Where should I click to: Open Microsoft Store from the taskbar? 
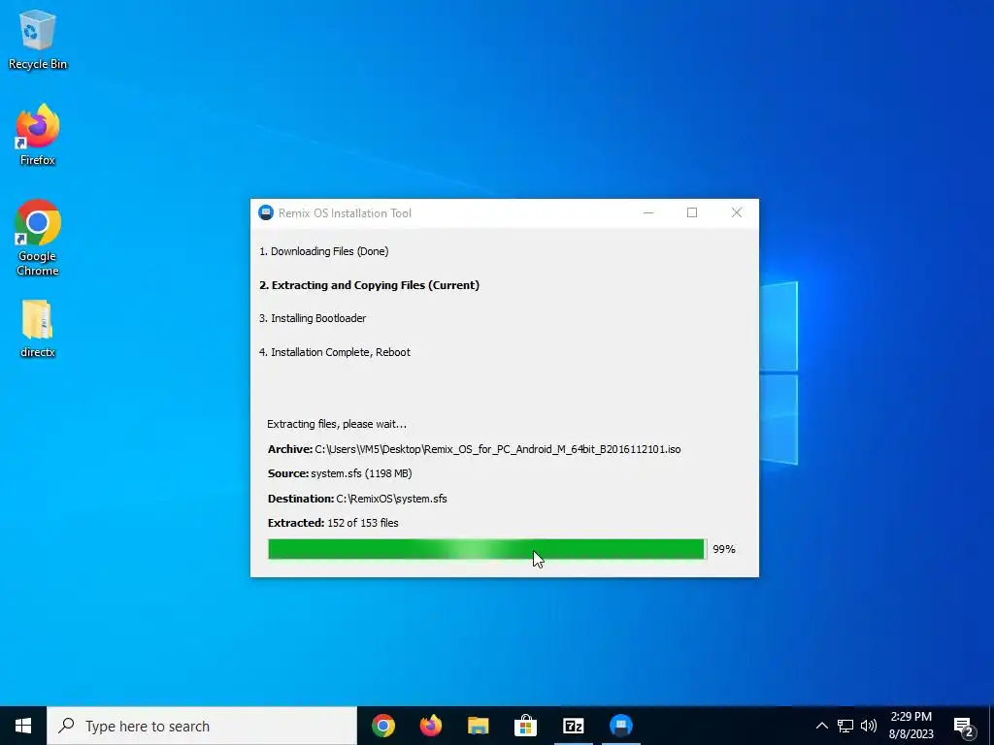pos(525,726)
